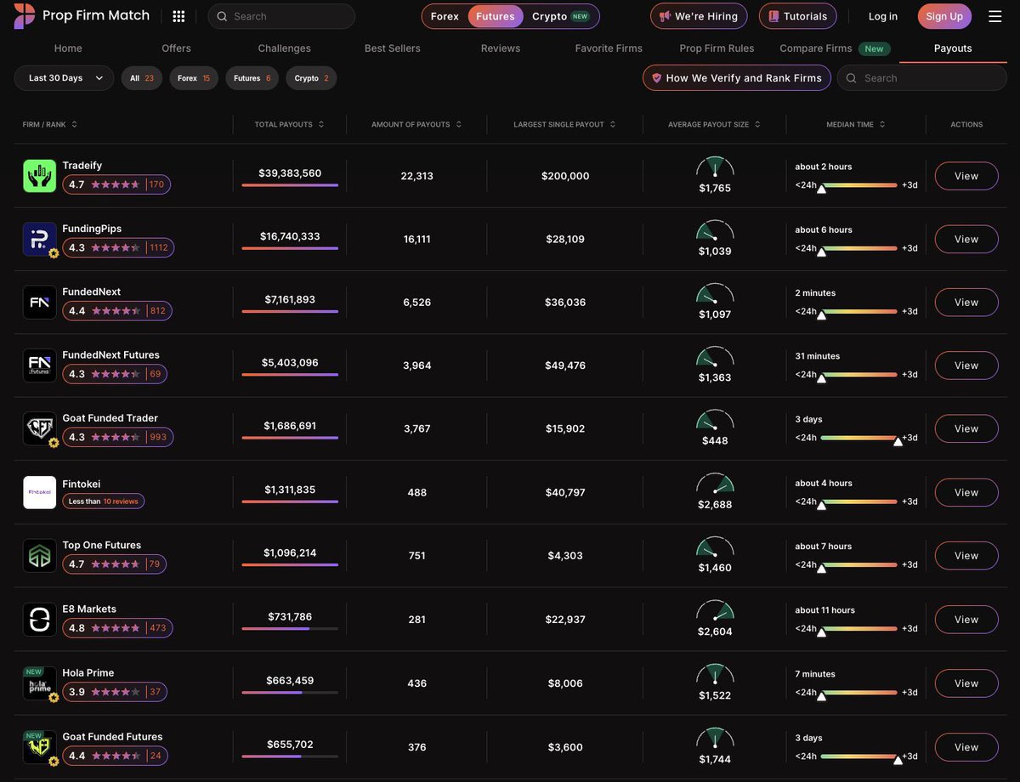Open the Reviews tab
The height and width of the screenshot is (782, 1020).
click(x=501, y=48)
